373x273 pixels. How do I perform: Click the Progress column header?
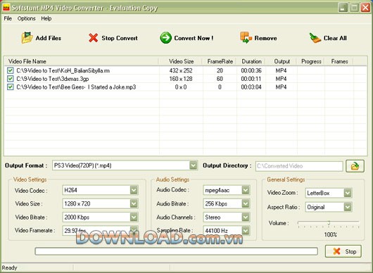click(x=311, y=61)
